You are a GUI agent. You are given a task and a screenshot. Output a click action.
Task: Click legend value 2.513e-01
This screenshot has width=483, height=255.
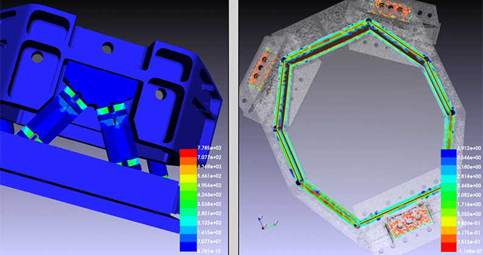[470, 242]
